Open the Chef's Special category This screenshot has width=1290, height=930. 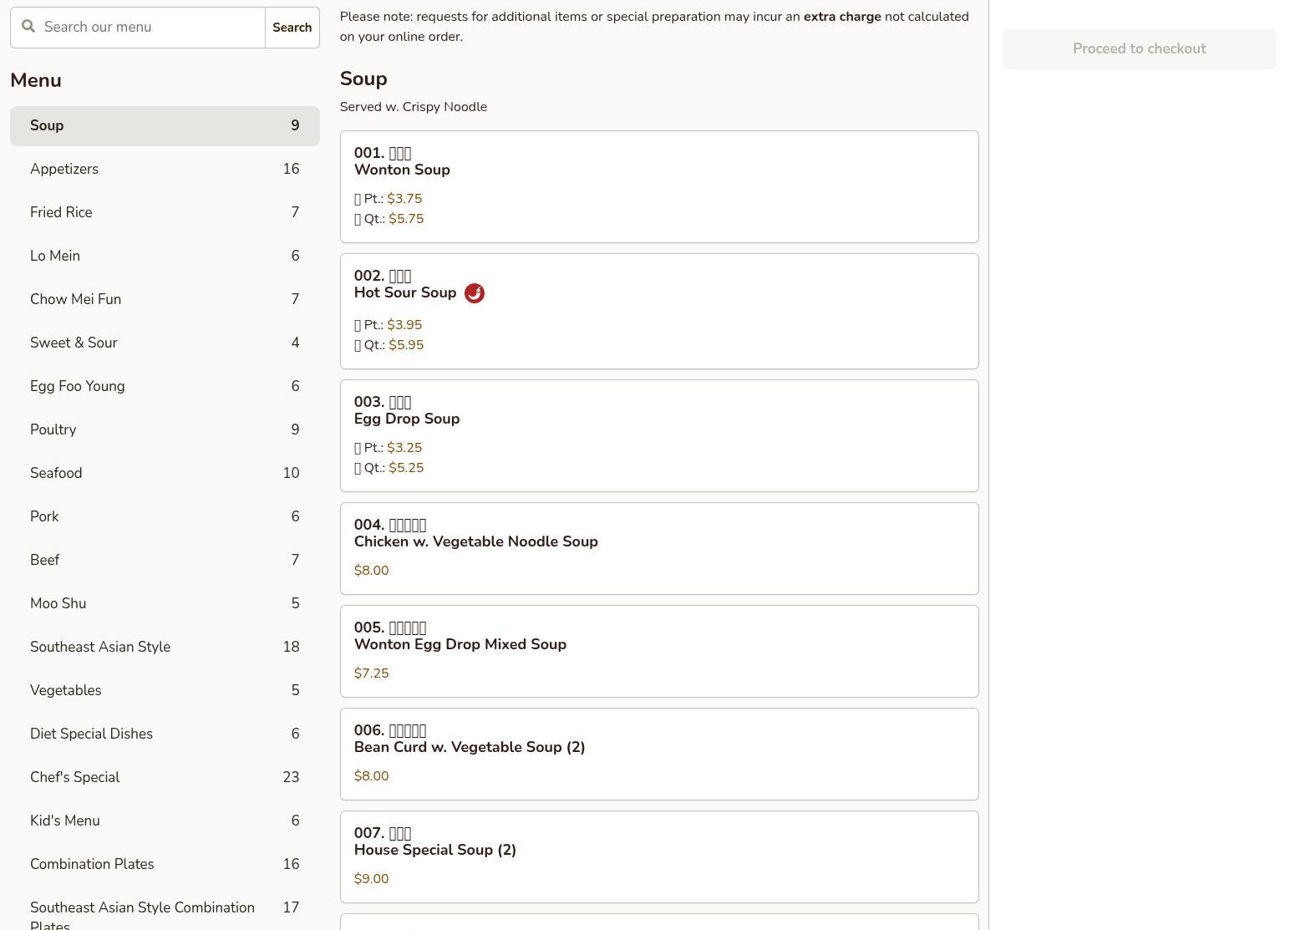165,778
